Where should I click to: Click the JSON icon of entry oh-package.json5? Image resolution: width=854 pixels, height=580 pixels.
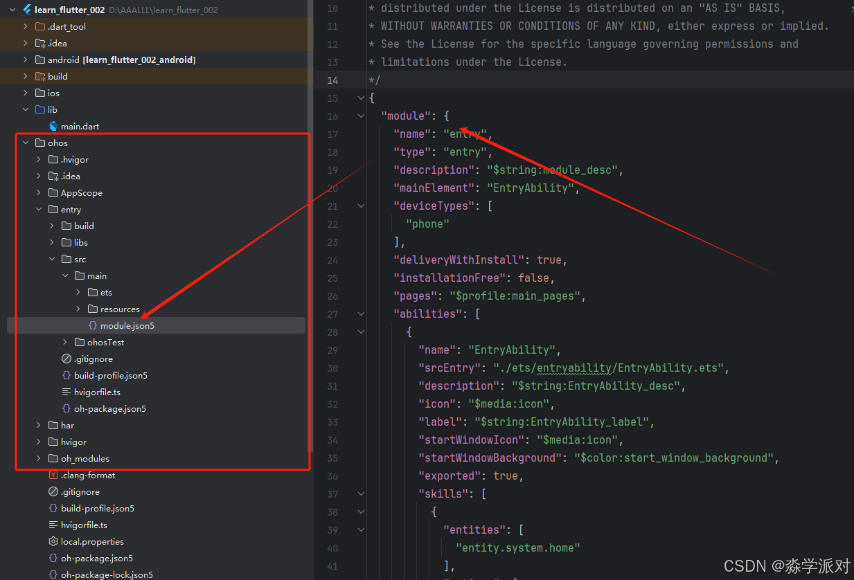(66, 408)
